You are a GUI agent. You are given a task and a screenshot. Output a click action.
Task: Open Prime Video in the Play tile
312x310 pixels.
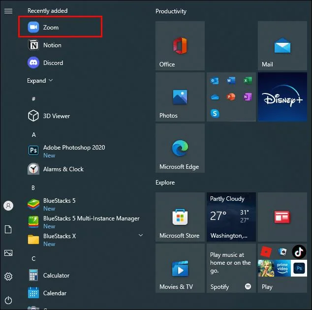[282, 268]
